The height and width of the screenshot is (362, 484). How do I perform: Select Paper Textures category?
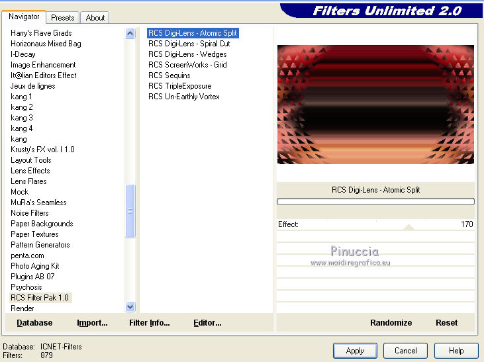[34, 234]
